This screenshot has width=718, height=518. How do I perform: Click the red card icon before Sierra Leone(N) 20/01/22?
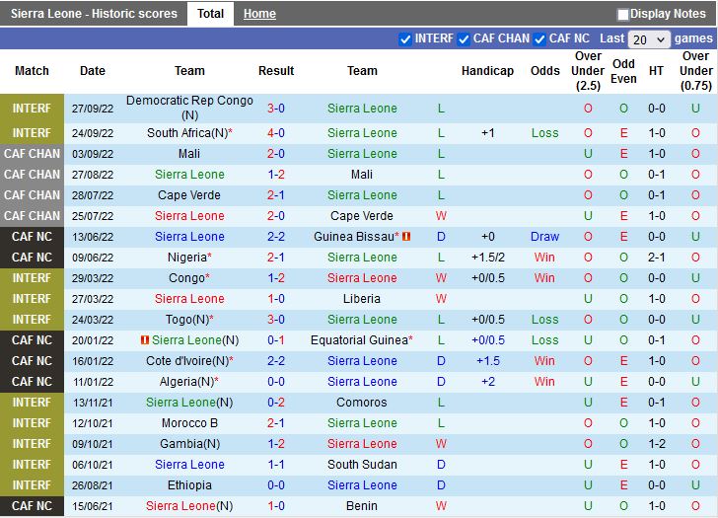tap(145, 339)
